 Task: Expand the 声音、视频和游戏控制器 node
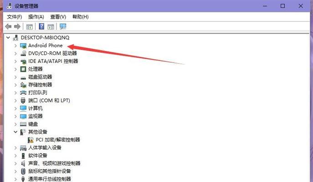click(15, 163)
